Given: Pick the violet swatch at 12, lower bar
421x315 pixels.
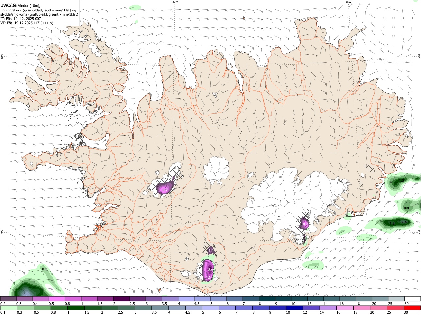Looking at the screenshot, I should pyautogui.click(x=311, y=308).
